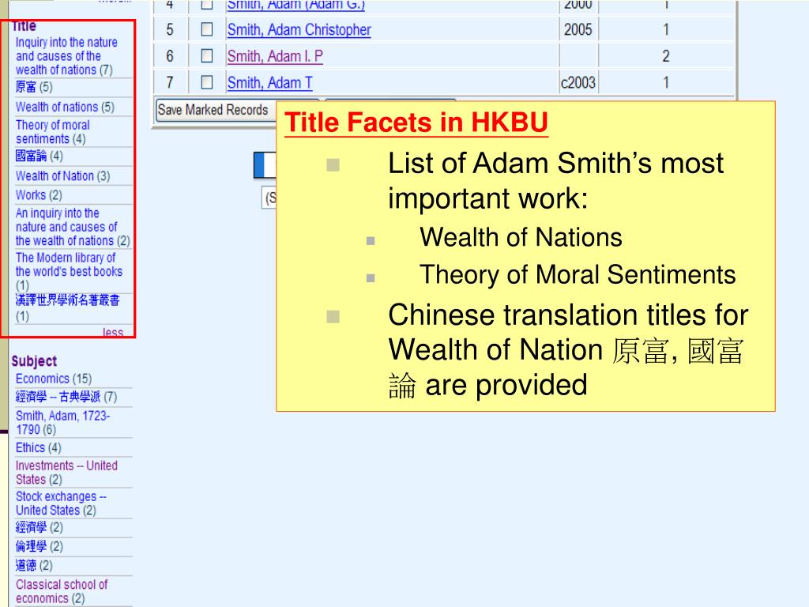The height and width of the screenshot is (607, 809).
Task: Select title facet 原富 (5)
Action: 34,87
